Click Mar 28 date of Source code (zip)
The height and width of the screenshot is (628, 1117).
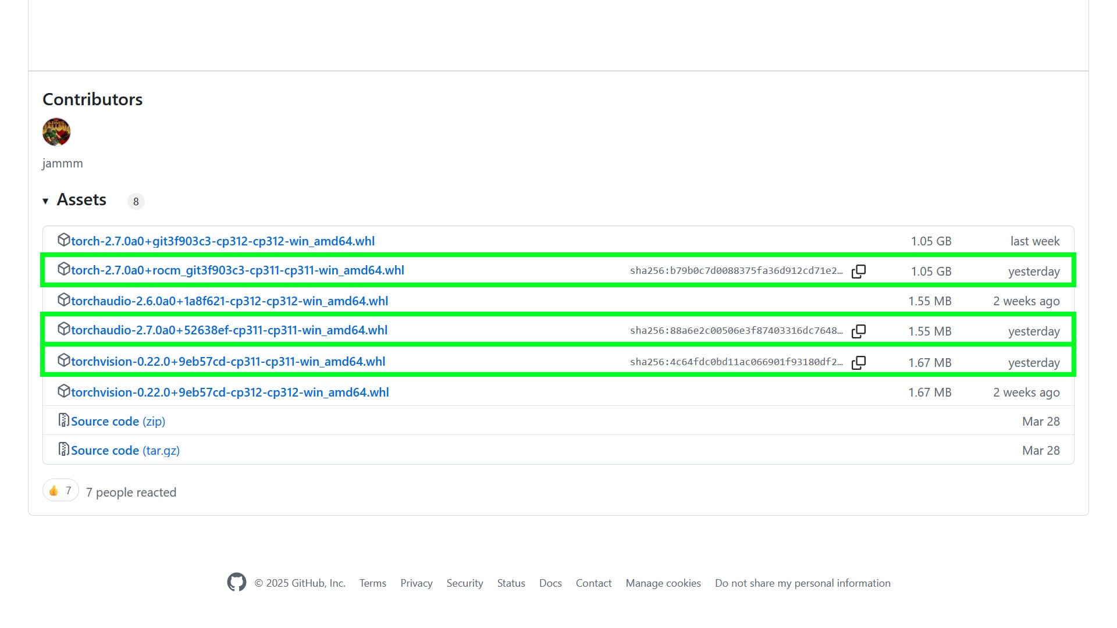tap(1041, 422)
